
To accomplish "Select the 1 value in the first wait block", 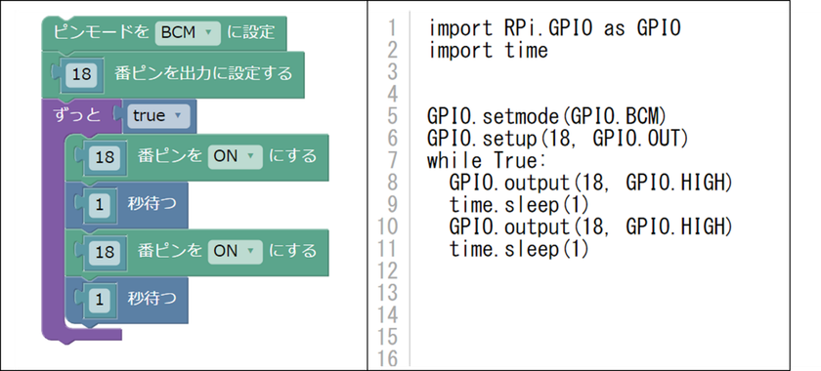I will tap(99, 204).
